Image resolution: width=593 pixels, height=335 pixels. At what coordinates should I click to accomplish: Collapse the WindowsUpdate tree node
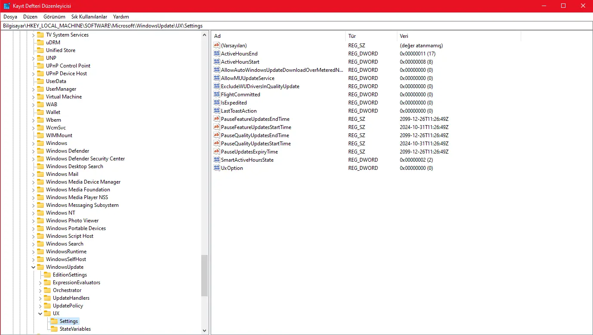click(34, 267)
